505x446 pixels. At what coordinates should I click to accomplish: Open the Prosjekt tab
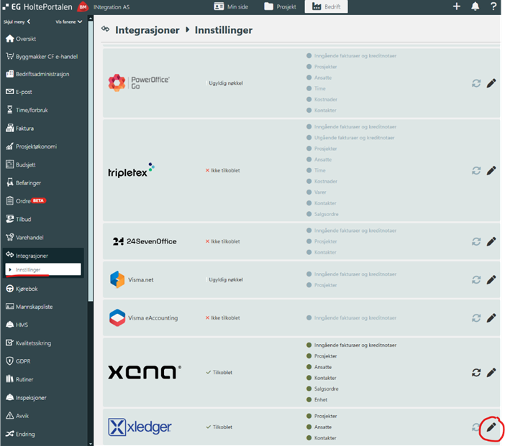pos(279,6)
